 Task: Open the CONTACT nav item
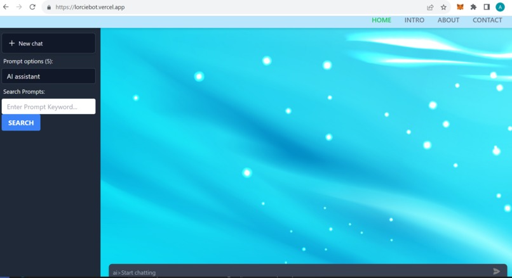[x=487, y=20]
